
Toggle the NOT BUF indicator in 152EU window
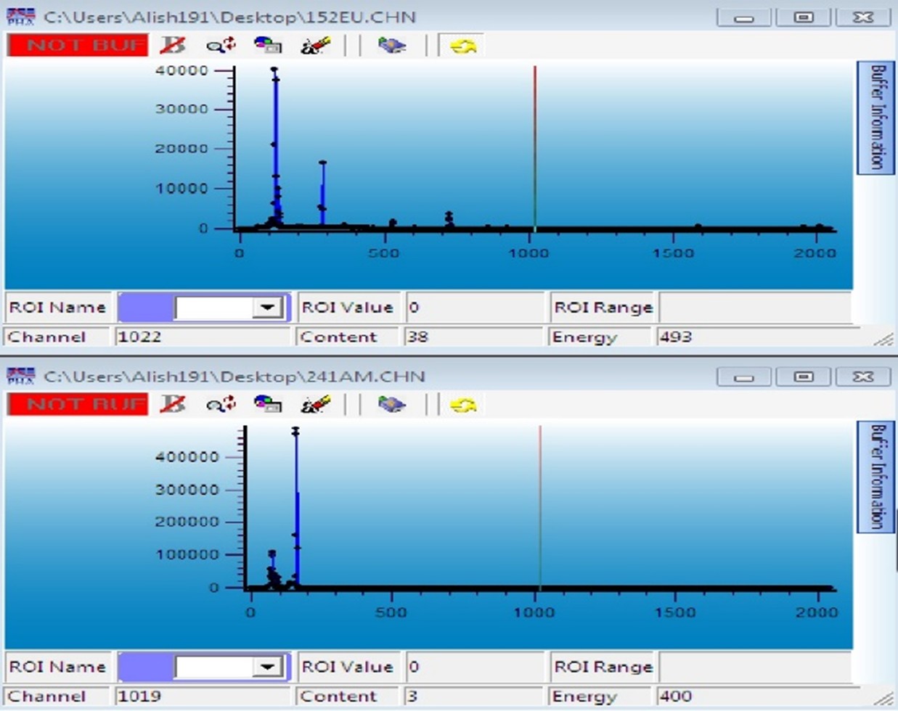pyautogui.click(x=78, y=45)
